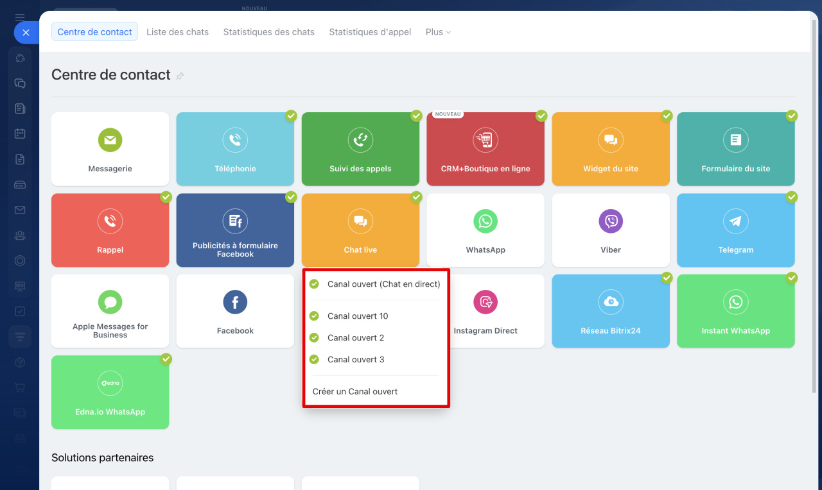
Task: Open the collaboration circle sidebar icon
Action: [20, 58]
